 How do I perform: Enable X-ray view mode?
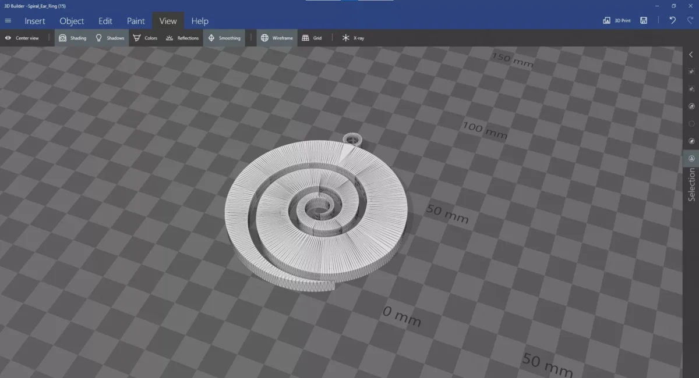(x=353, y=38)
